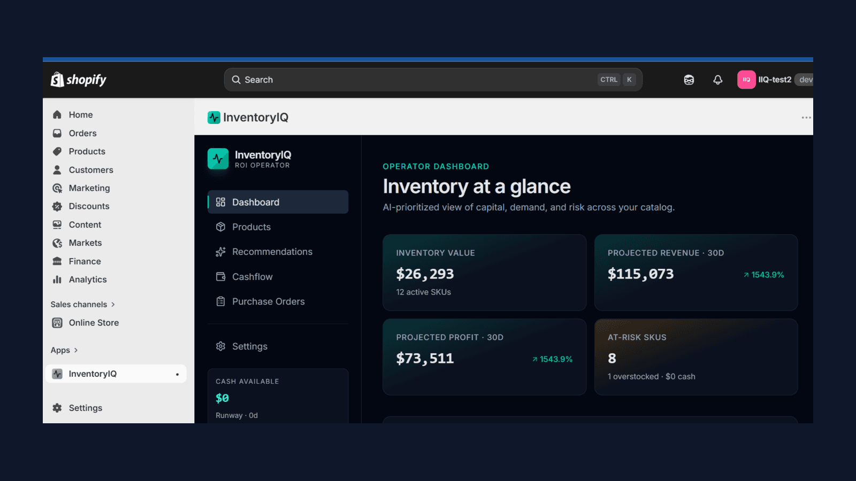
Task: Click the dev store badge
Action: [804, 80]
